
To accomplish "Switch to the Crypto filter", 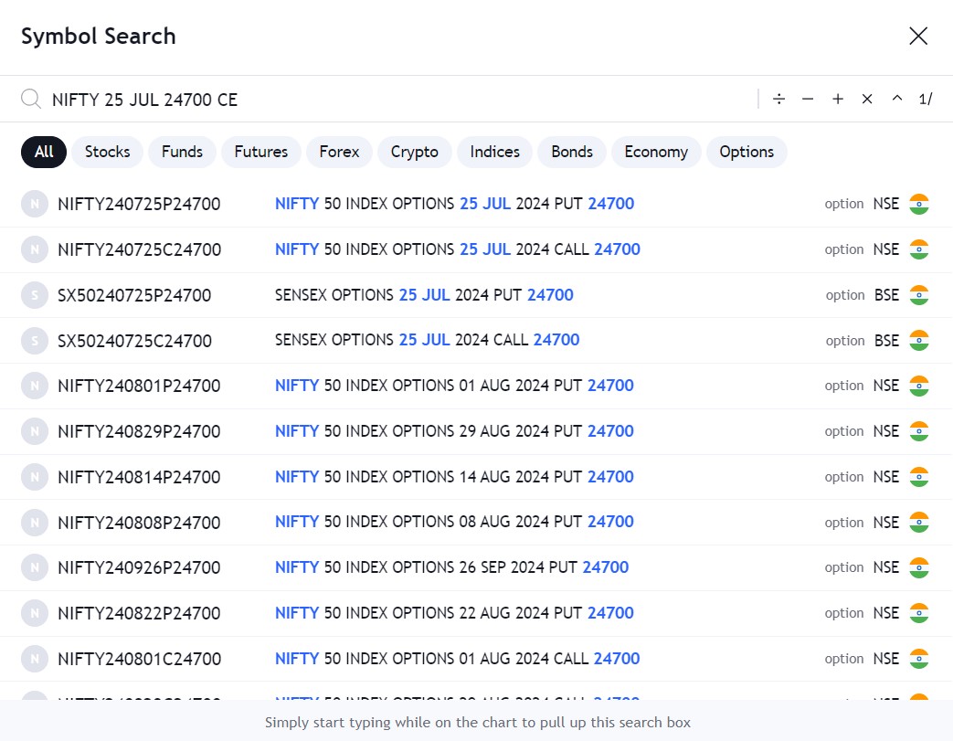I will [x=414, y=152].
